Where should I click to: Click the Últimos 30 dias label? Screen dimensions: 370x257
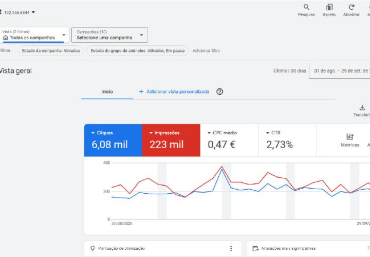click(x=289, y=71)
